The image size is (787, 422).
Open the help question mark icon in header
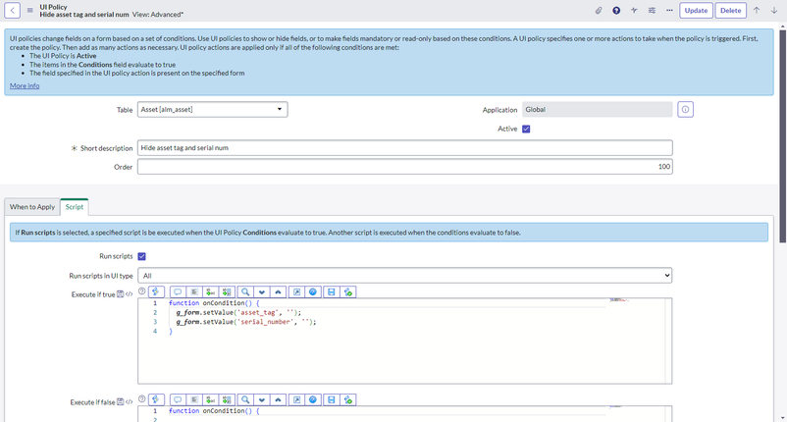pos(616,11)
